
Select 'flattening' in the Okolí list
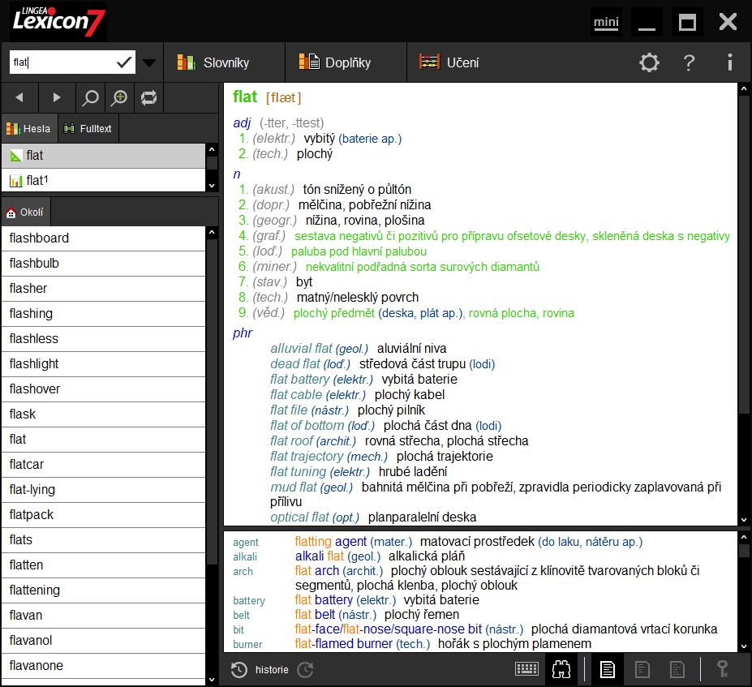(104, 590)
